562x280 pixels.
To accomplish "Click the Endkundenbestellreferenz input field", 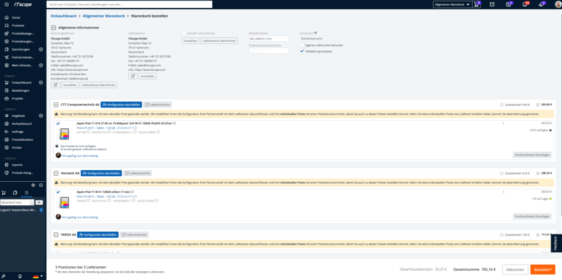I will tap(268, 51).
